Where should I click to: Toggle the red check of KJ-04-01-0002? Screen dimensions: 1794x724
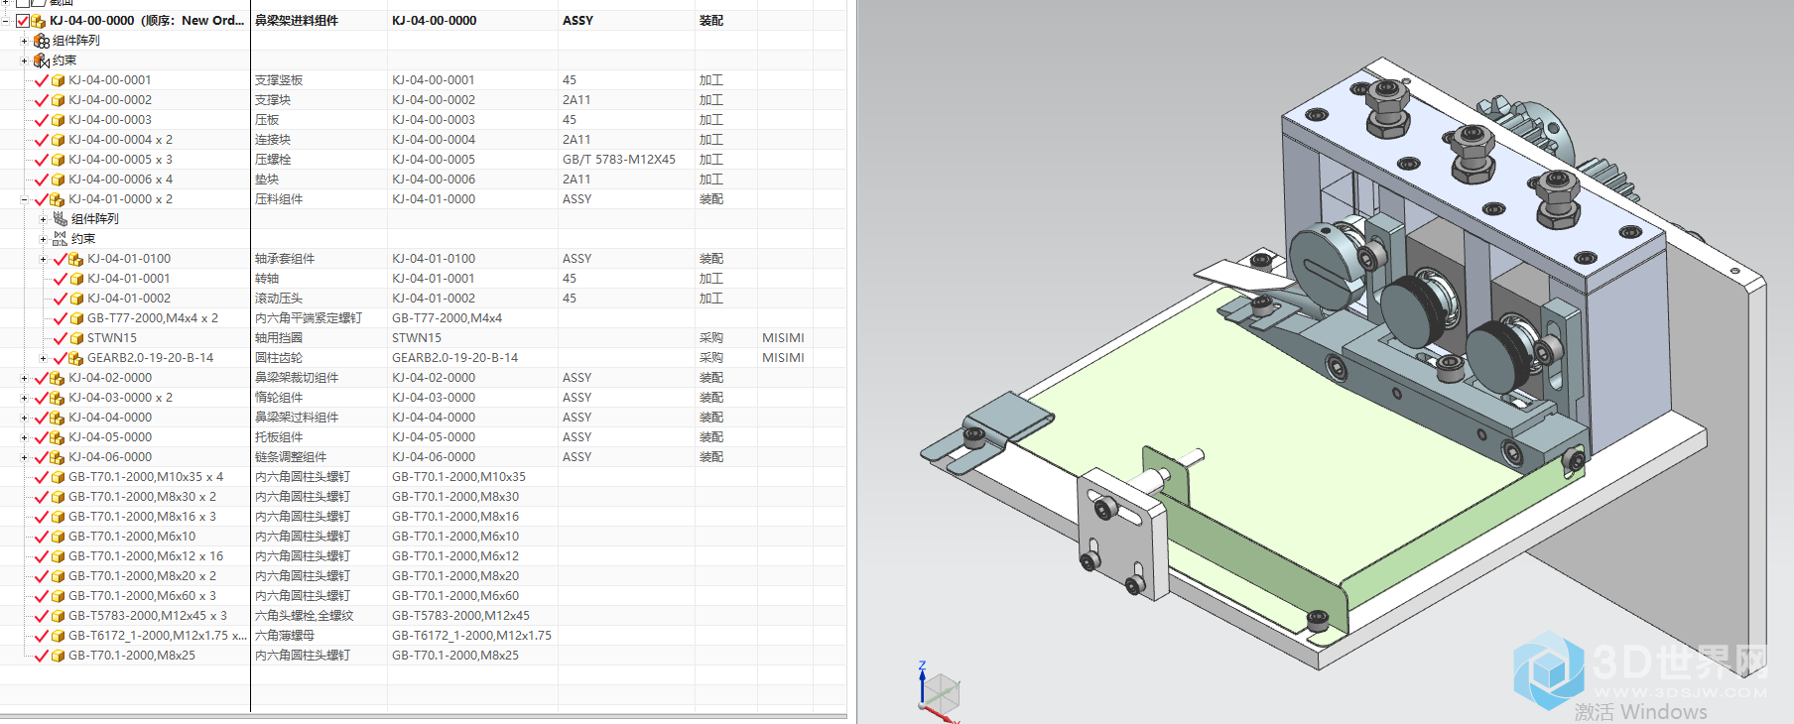pos(61,299)
